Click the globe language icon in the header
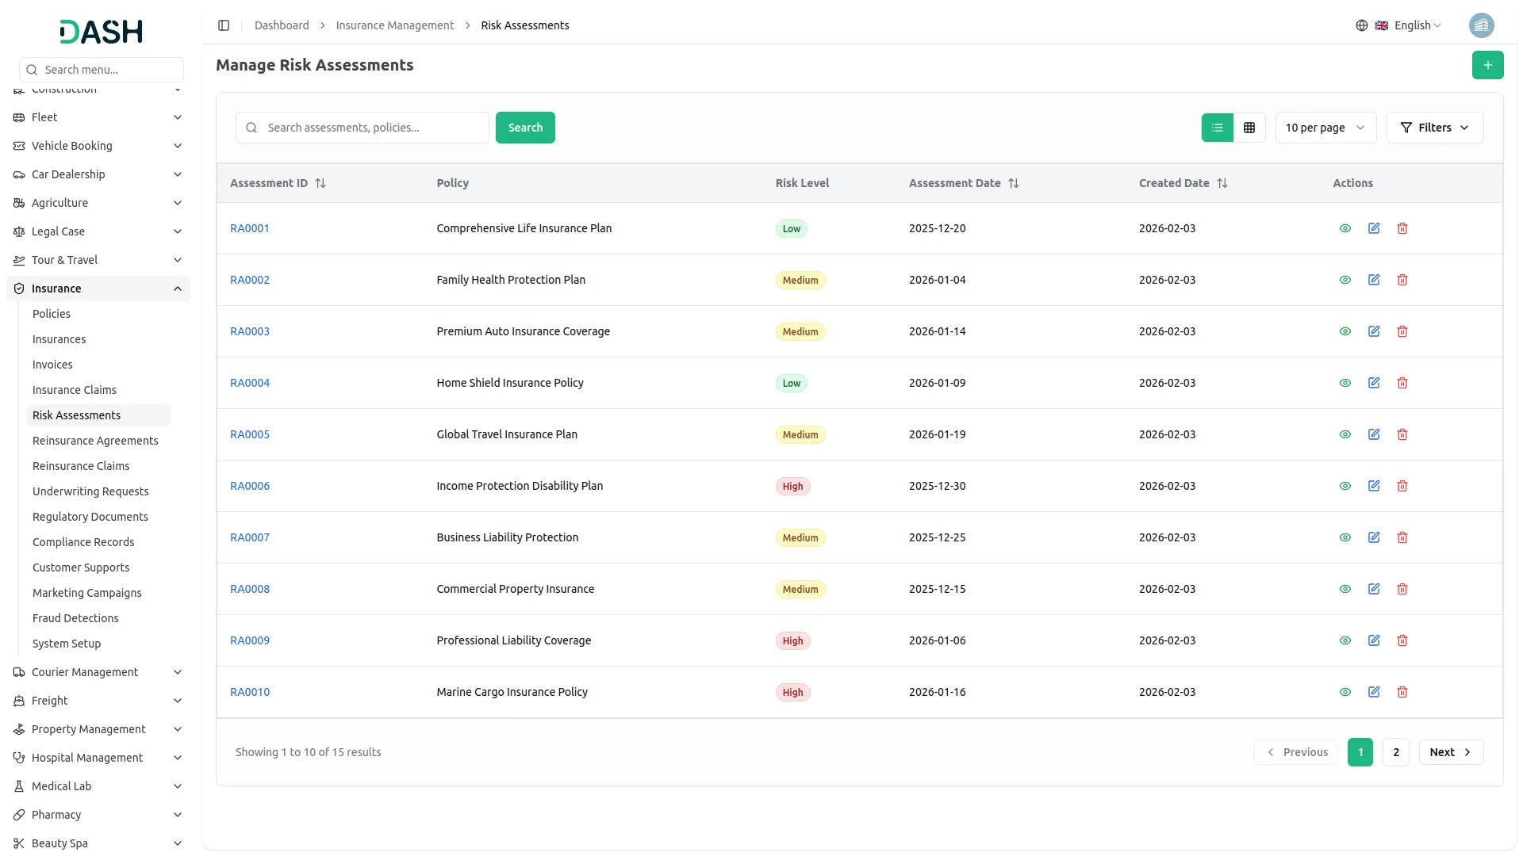This screenshot has height=856, width=1523. 1362,25
